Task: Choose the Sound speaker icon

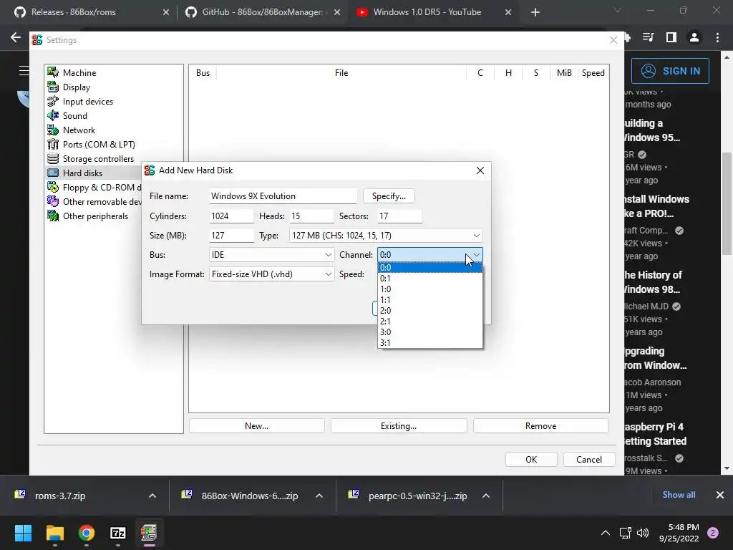Action: click(x=53, y=115)
